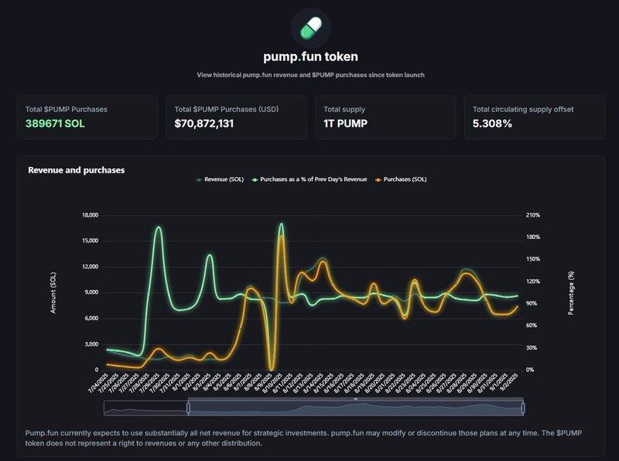Click the disclaimer text starting "Pump.fun currently expects"

[303, 438]
